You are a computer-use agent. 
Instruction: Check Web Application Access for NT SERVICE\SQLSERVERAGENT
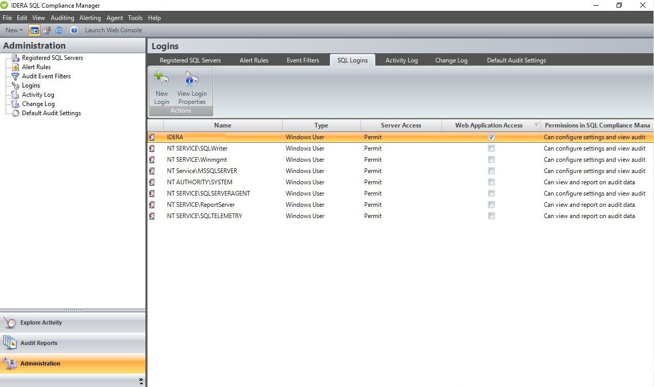point(492,193)
